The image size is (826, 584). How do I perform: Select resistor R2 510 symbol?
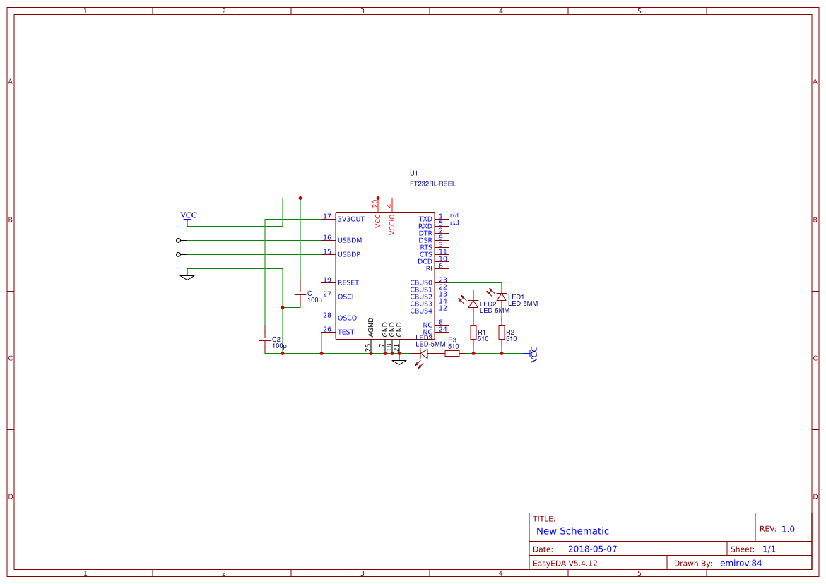pos(502,330)
